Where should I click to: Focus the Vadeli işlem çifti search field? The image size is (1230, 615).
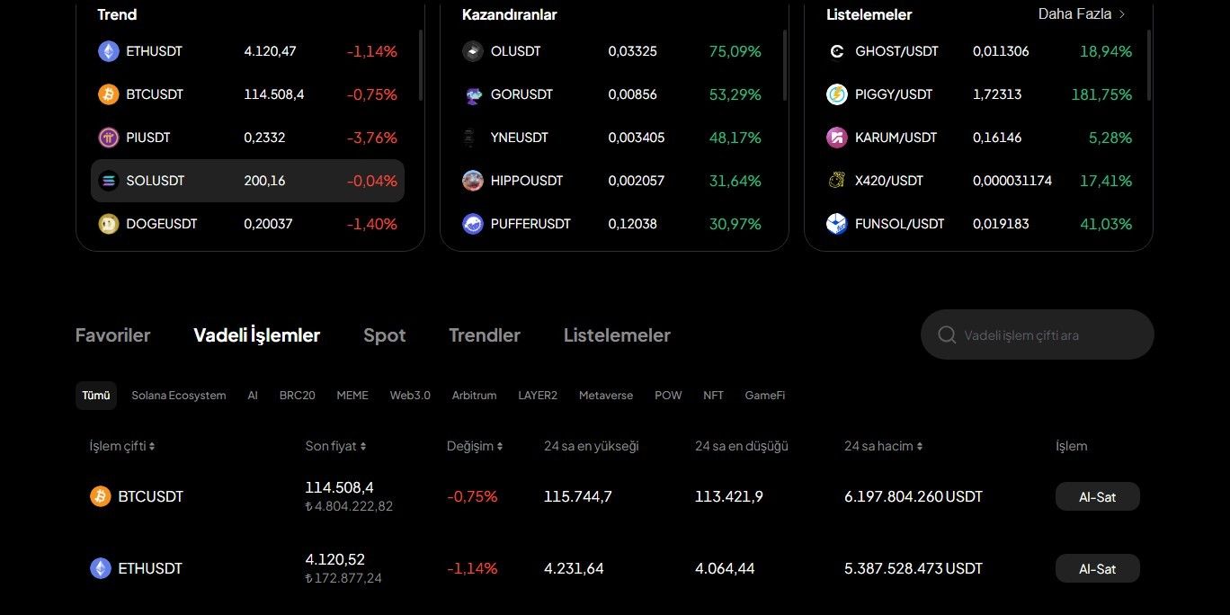1047,335
